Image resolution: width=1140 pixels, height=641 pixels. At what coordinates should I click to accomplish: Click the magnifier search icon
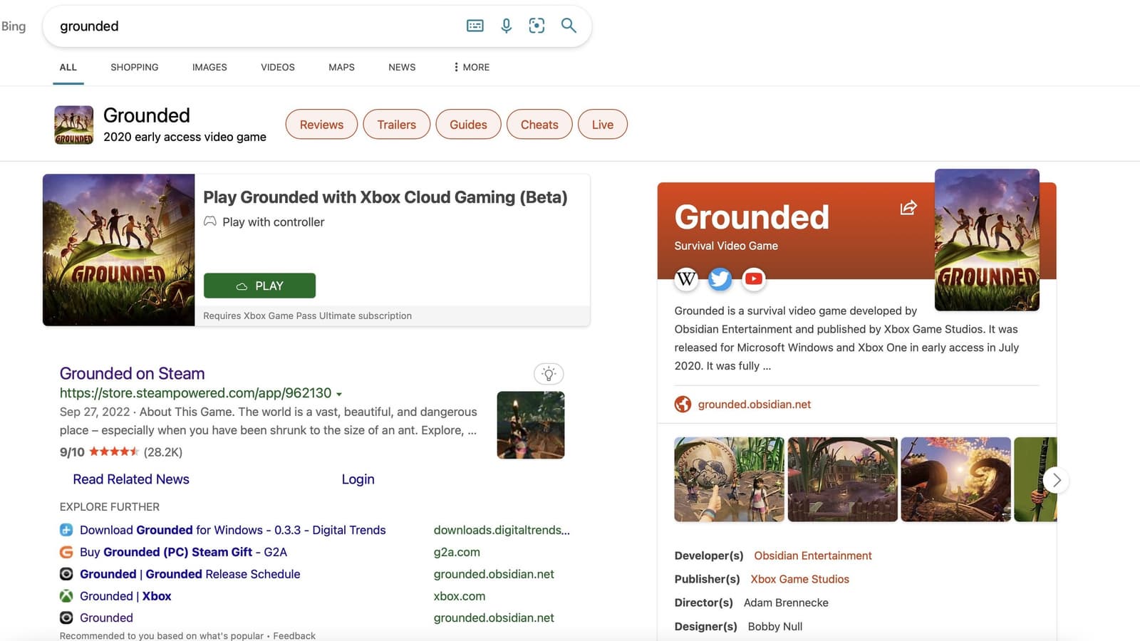click(x=569, y=26)
